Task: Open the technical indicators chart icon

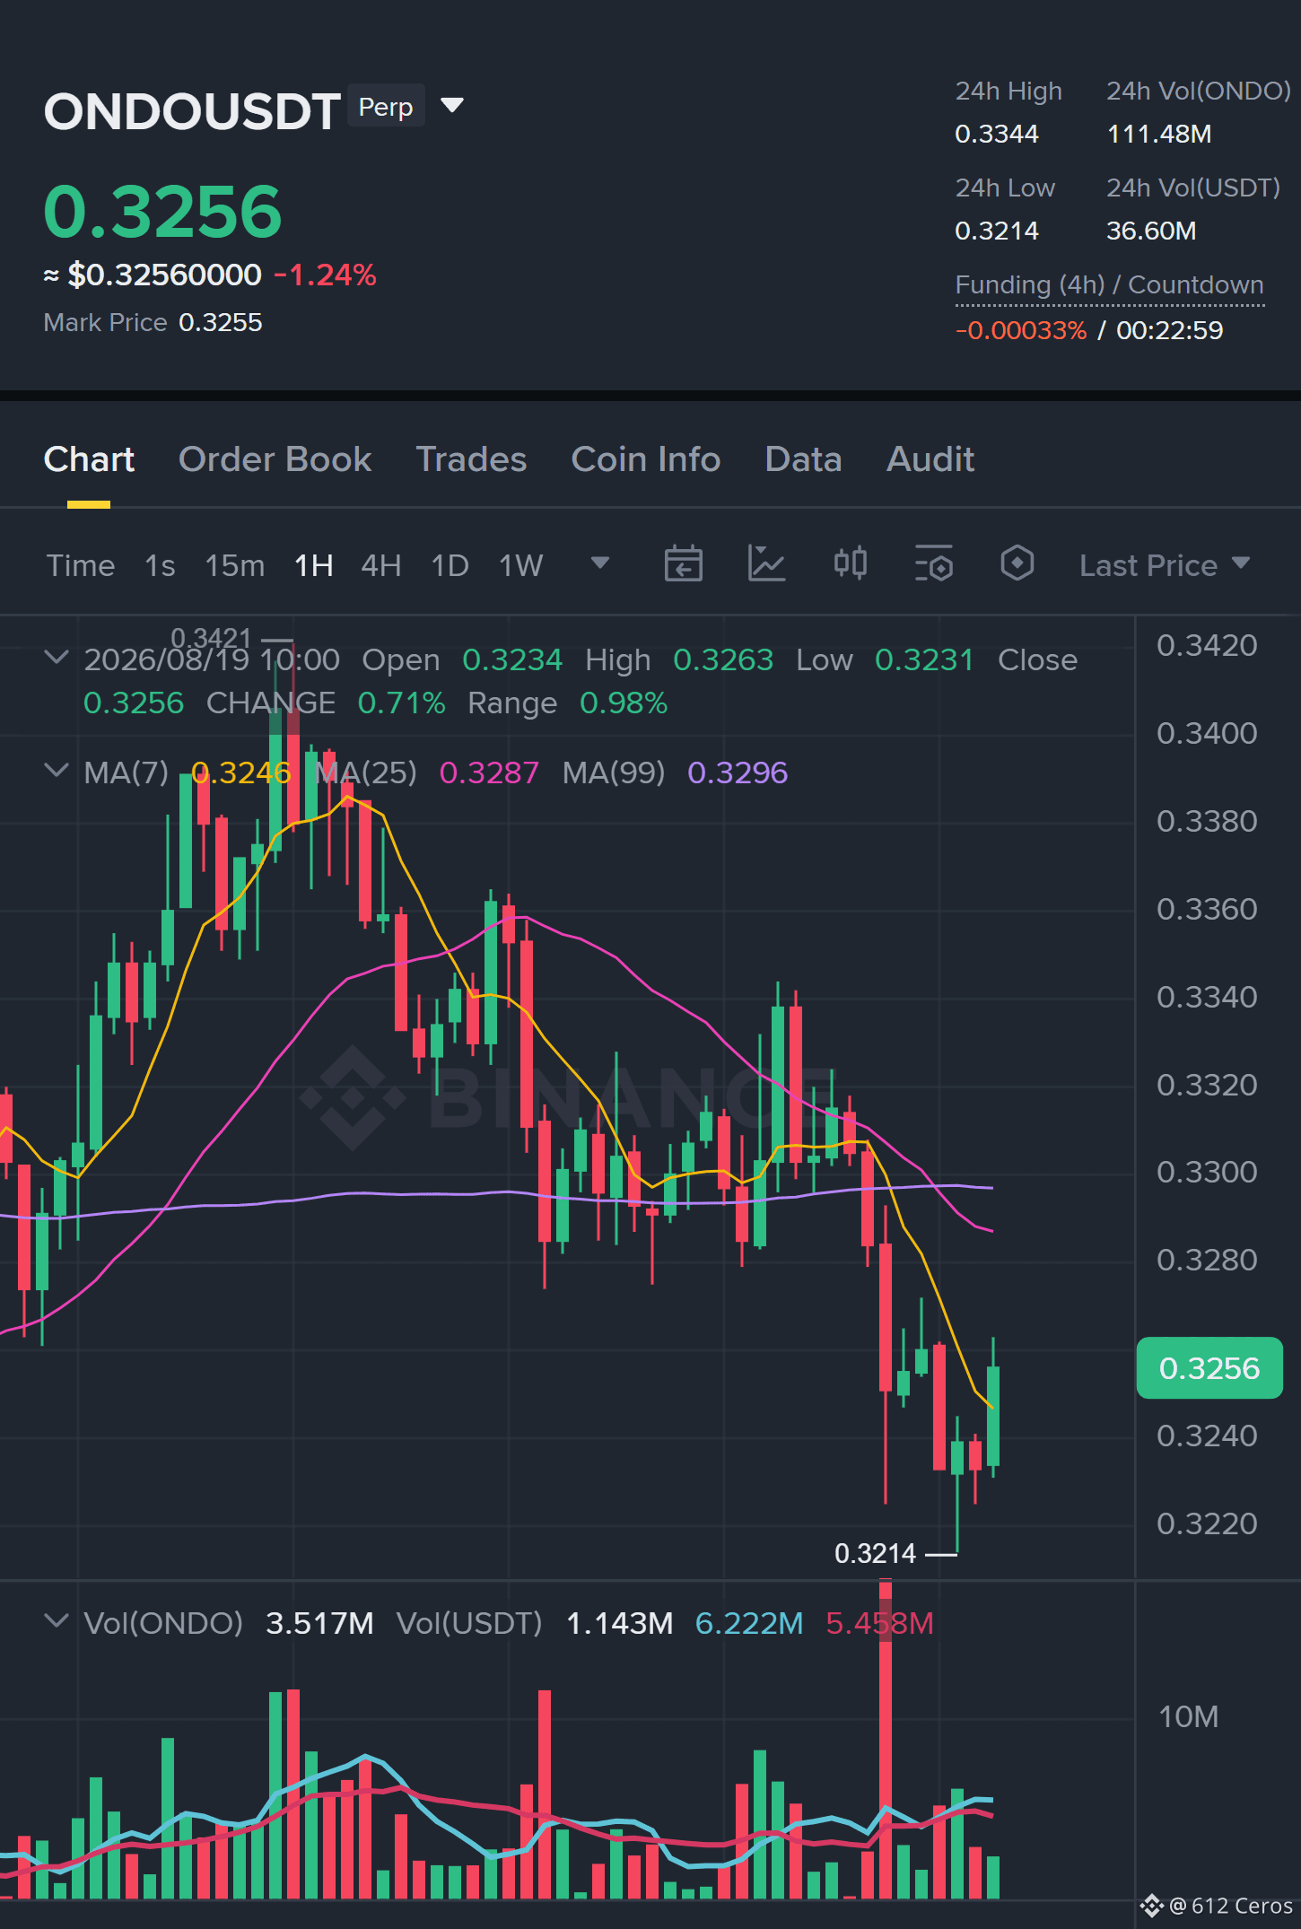Action: click(x=767, y=563)
